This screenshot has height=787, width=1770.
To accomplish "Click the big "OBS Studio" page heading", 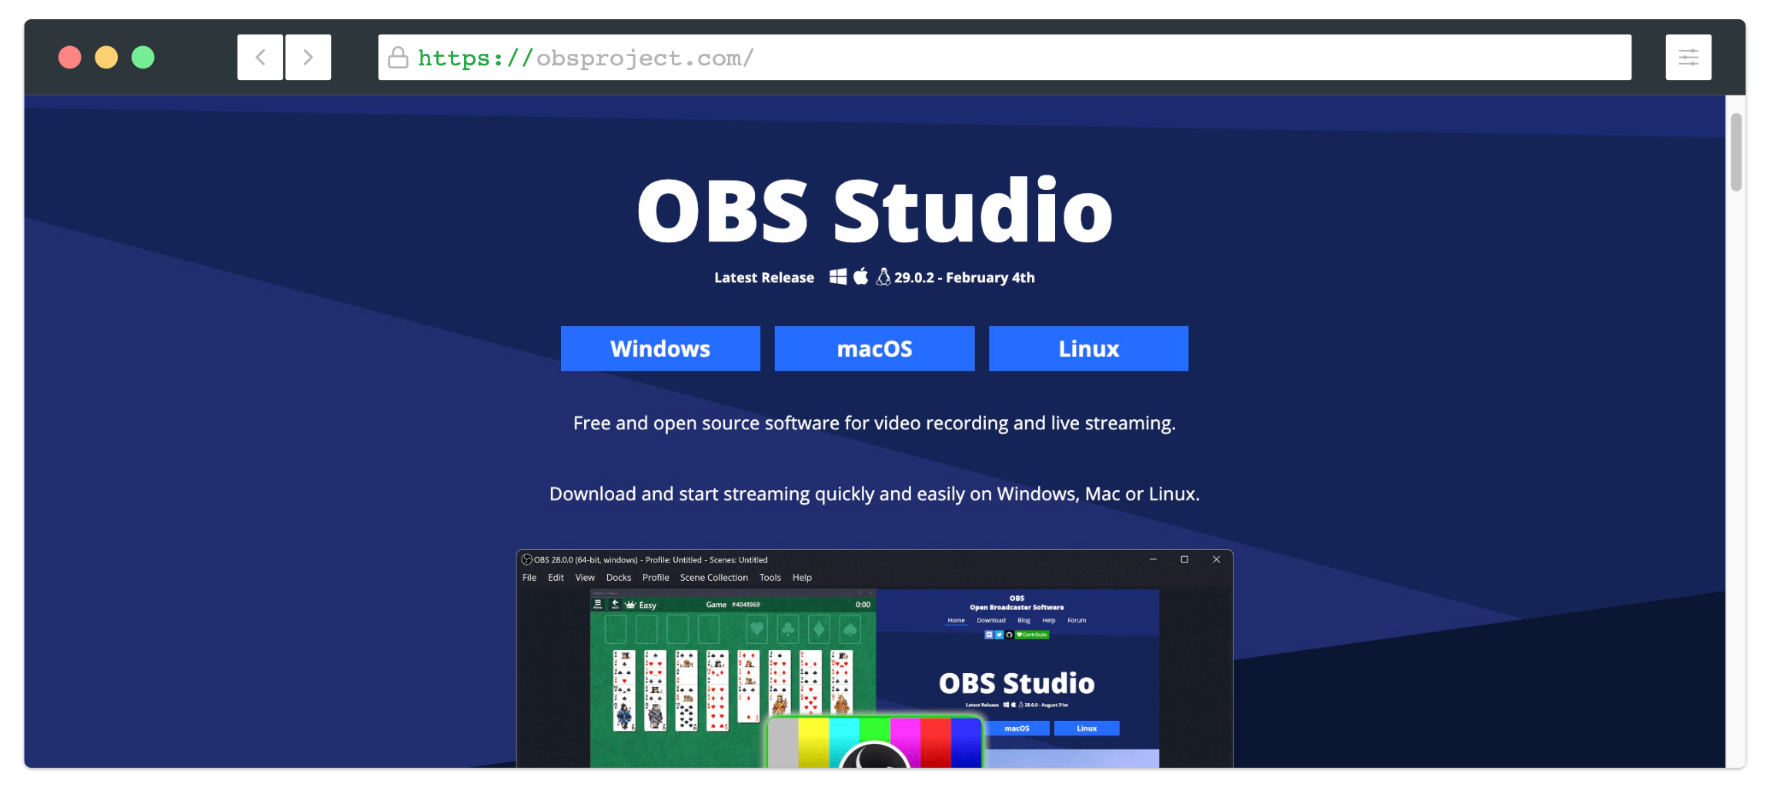I will (875, 210).
